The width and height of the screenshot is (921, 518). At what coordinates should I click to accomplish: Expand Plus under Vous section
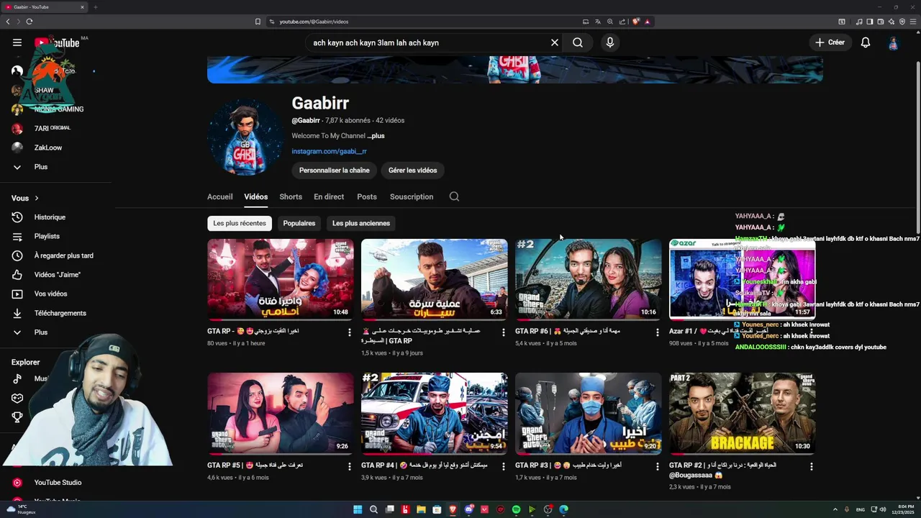56,332
